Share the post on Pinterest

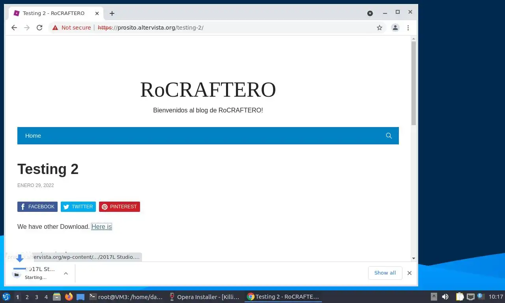120,207
